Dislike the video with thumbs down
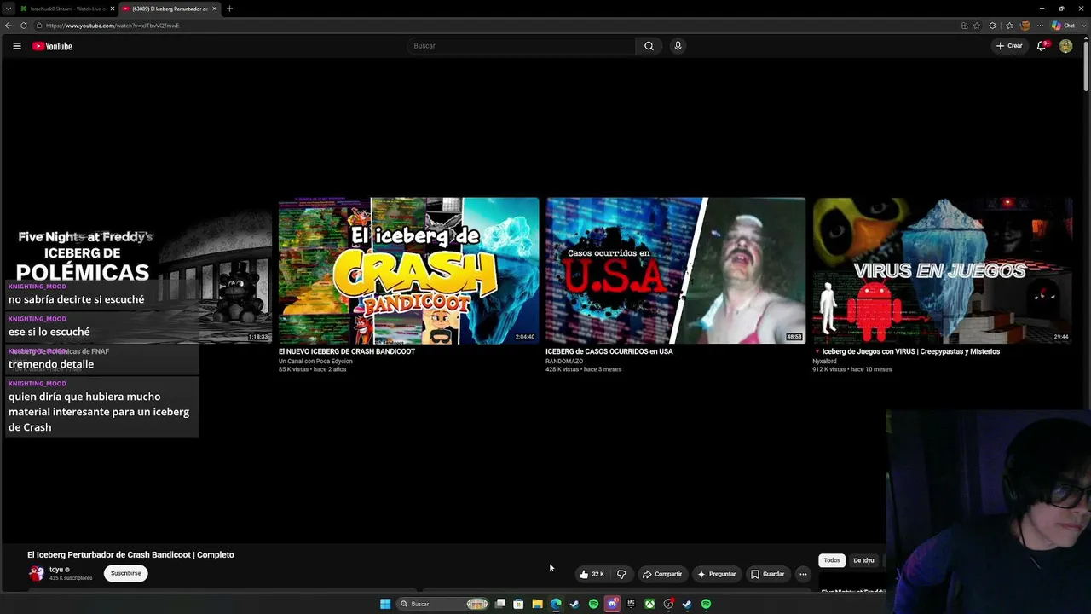The width and height of the screenshot is (1091, 614). (x=621, y=574)
